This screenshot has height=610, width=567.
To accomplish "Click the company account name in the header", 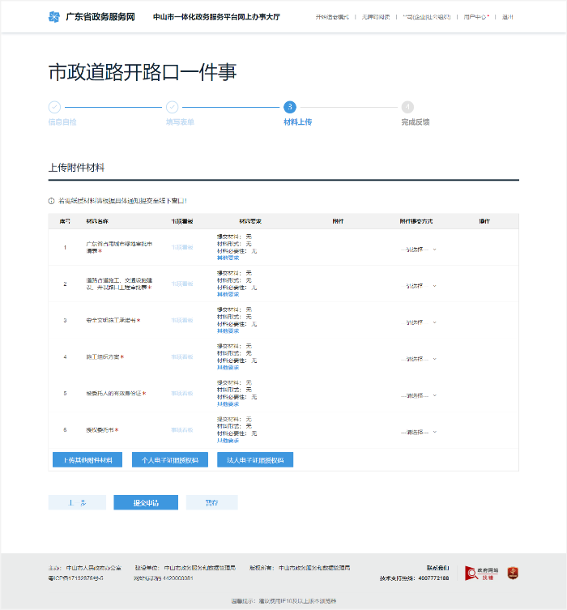I will click(427, 17).
